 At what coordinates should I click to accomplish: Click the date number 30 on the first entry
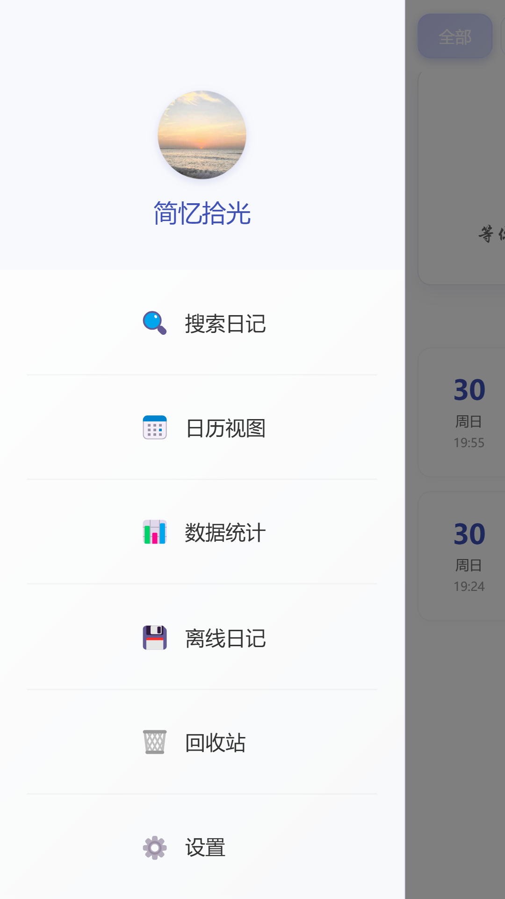470,389
